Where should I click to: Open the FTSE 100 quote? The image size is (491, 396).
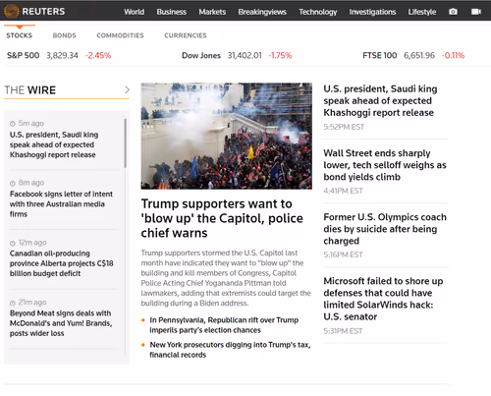pyautogui.click(x=380, y=55)
